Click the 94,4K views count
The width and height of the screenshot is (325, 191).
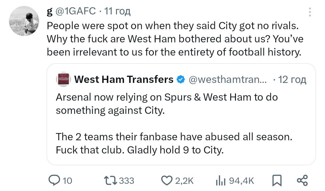tap(242, 180)
